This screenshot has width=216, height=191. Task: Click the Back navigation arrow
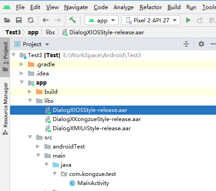coord(45,20)
